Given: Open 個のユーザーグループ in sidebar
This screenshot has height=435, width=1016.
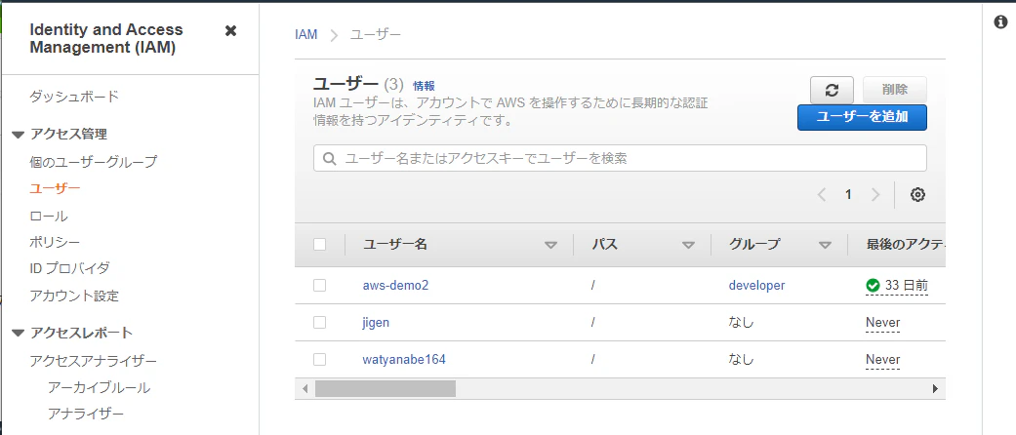Looking at the screenshot, I should coord(94,162).
